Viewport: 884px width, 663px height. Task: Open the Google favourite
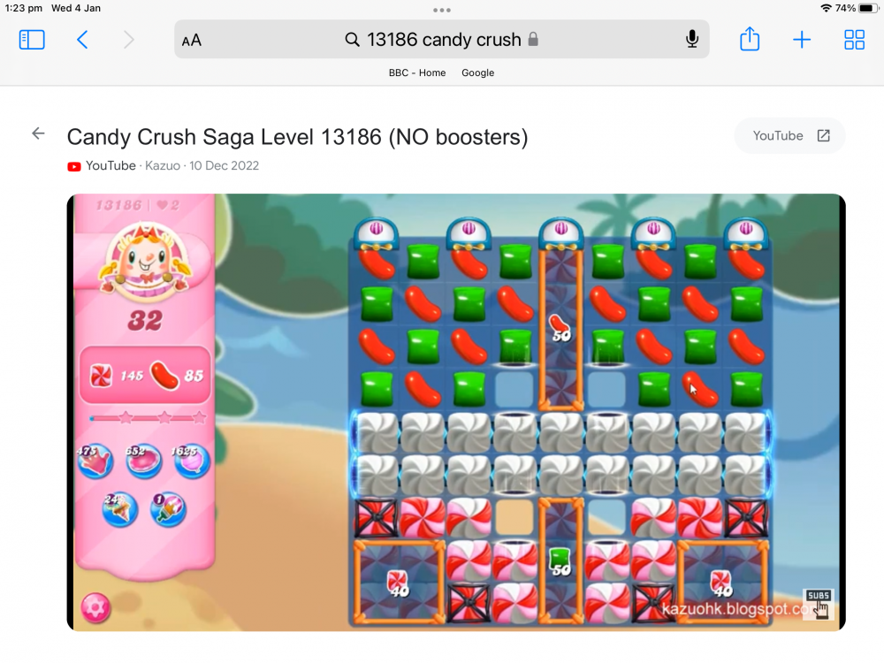coord(477,72)
